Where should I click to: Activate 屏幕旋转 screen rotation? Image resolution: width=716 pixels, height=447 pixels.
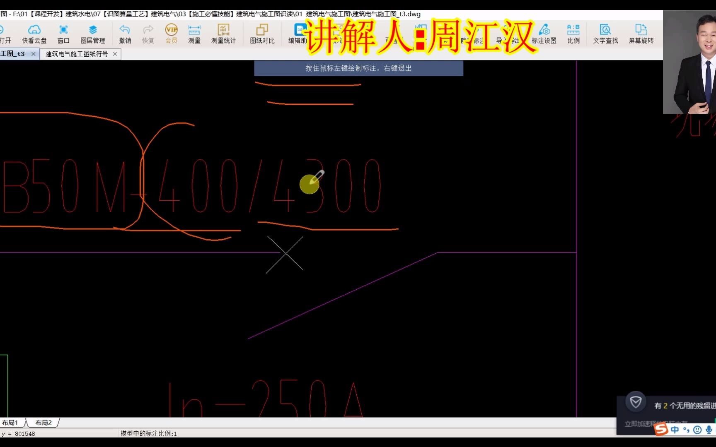pos(641,34)
